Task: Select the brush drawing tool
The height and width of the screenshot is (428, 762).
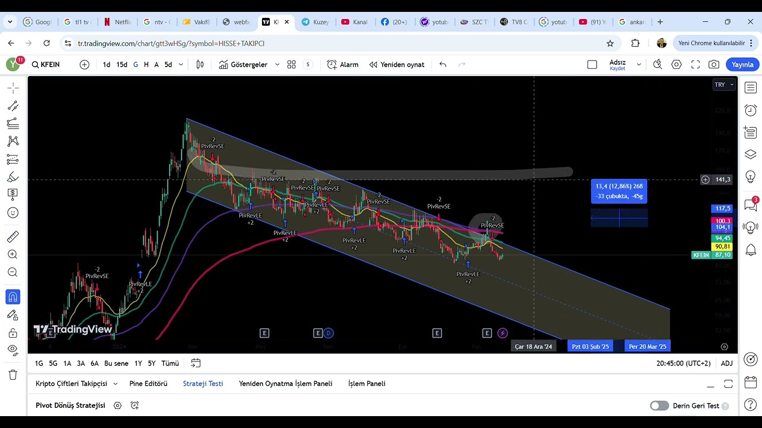Action: pyautogui.click(x=13, y=177)
